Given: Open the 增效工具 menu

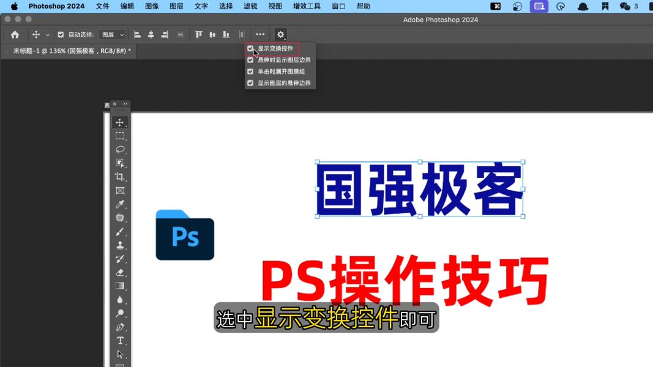Looking at the screenshot, I should coord(307,6).
